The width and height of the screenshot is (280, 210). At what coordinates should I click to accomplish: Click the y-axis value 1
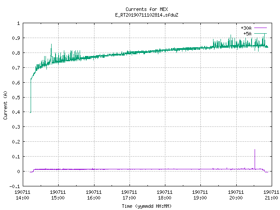coord(18,23)
